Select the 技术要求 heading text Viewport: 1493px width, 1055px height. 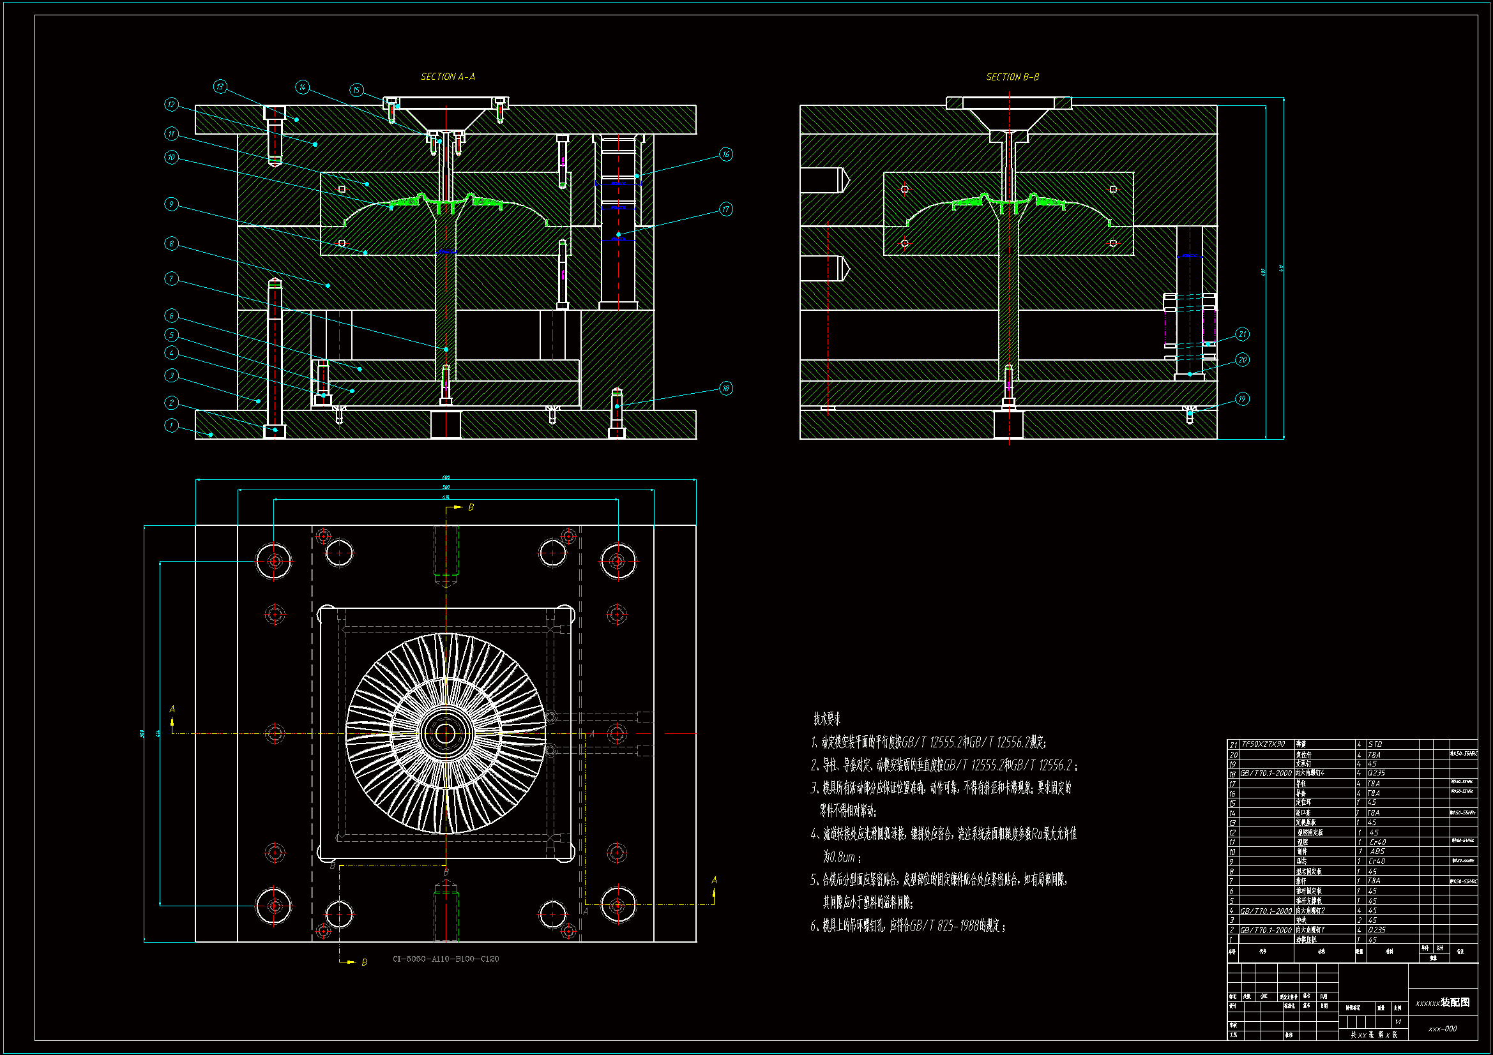[826, 719]
